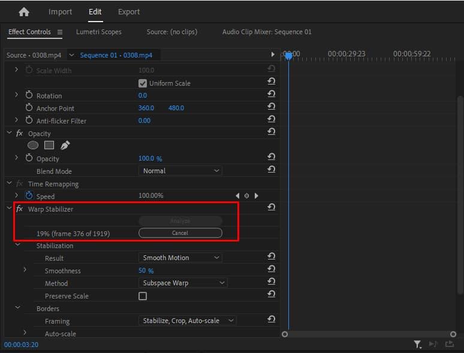This screenshot has height=353, width=464.
Task: Open the filter icon at bottom right
Action: click(x=417, y=344)
